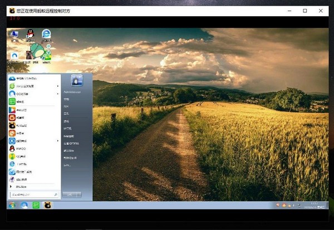Open Tencent QQ penguin in Start menu list
This screenshot has width=334, height=230.
[x=34, y=149]
